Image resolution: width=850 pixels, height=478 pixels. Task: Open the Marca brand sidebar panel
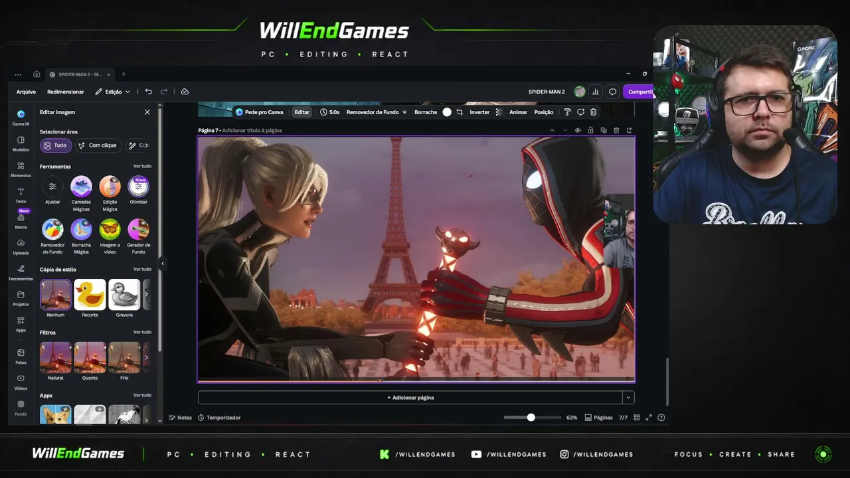[x=21, y=221]
